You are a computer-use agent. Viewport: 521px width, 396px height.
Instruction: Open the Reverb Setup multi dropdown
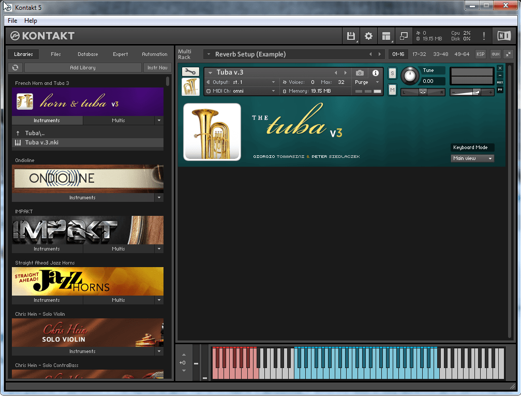tap(209, 54)
